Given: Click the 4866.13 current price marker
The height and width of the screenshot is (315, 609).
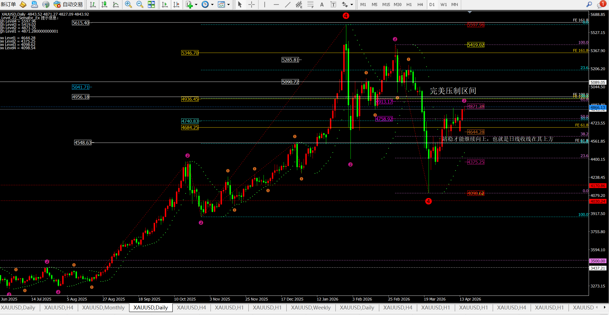Looking at the screenshot, I should tap(598, 108).
